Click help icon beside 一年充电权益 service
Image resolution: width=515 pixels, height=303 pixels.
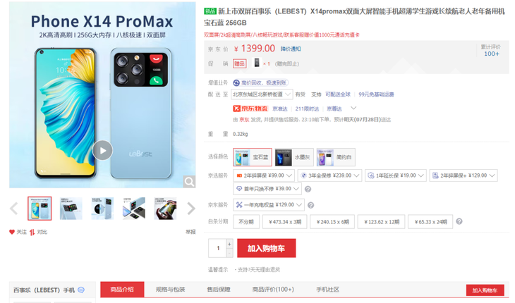click(310, 205)
